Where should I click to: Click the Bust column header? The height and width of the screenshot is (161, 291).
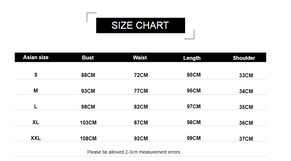coord(88,58)
